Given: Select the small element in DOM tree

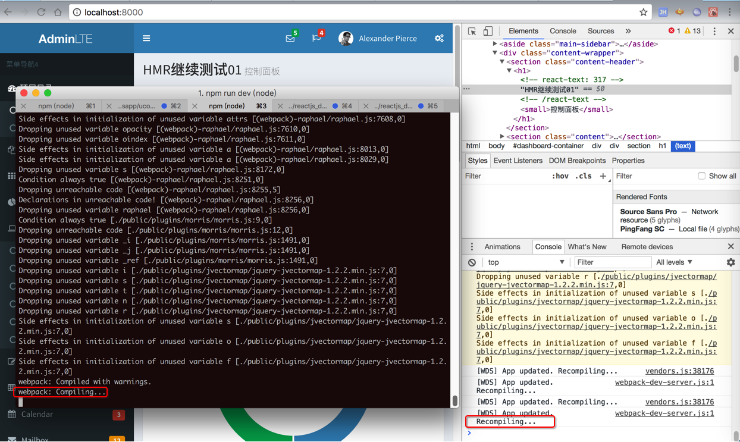Looking at the screenshot, I should point(566,109).
